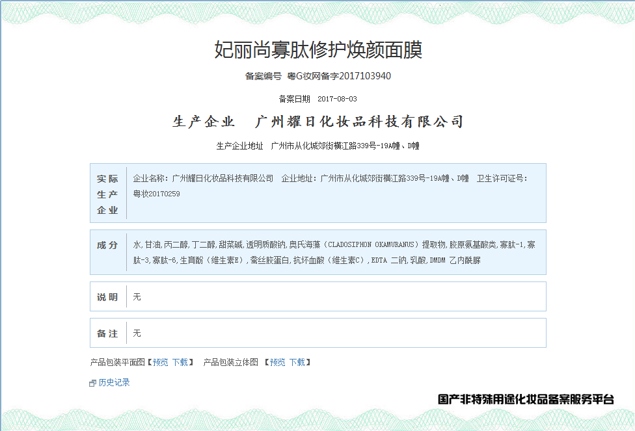Click the 成分 row label
The image size is (635, 431).
tap(108, 245)
